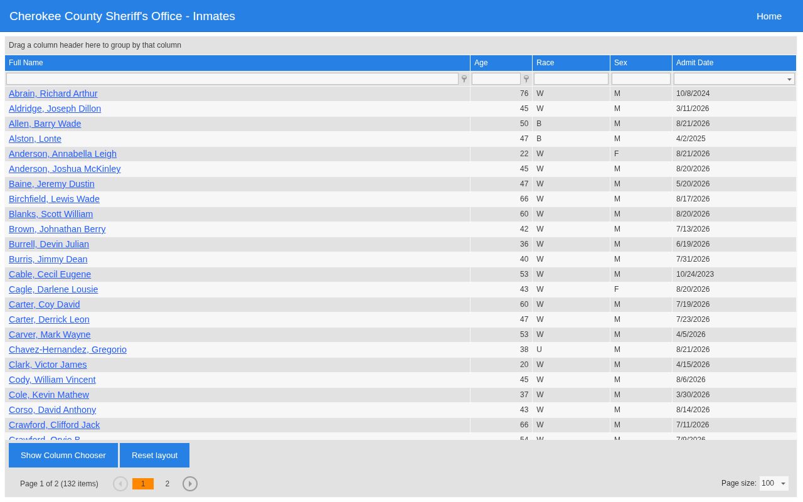
Task: Focus the Race filter input field
Action: pos(571,79)
